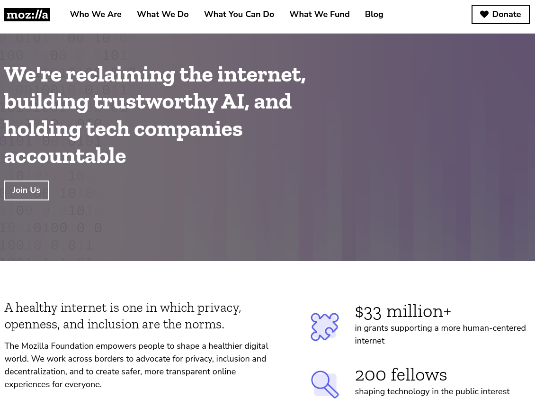Click the puzzle piece icon beside $33 million+
The image size is (535, 399).
tap(324, 327)
